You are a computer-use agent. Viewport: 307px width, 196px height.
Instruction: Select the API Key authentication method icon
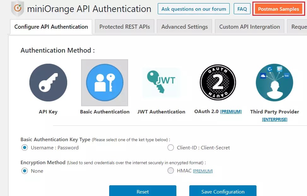[x=48, y=82]
